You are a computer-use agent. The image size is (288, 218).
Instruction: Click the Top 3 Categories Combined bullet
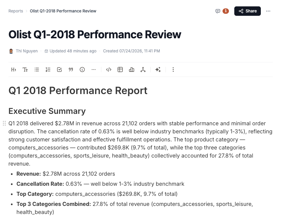[135, 208]
